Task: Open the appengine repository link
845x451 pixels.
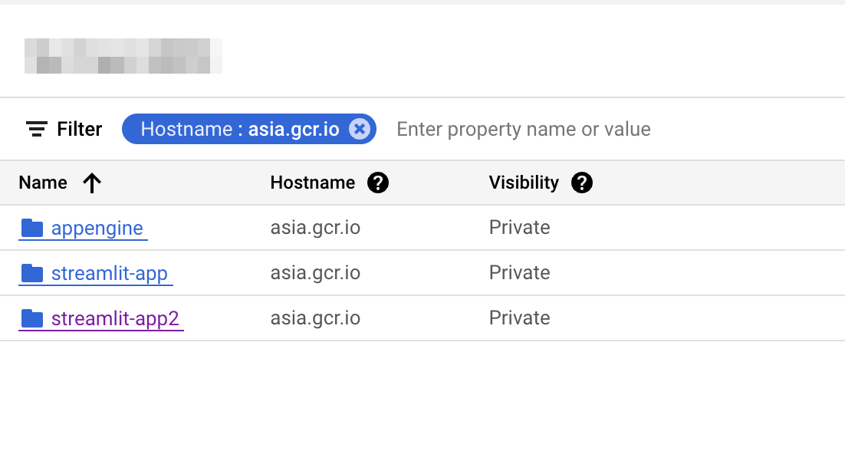Action: 97,228
